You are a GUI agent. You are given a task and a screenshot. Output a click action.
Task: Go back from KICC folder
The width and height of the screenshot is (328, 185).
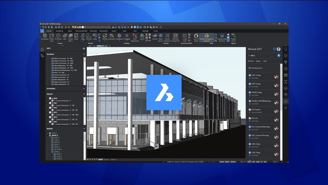pyautogui.click(x=249, y=55)
